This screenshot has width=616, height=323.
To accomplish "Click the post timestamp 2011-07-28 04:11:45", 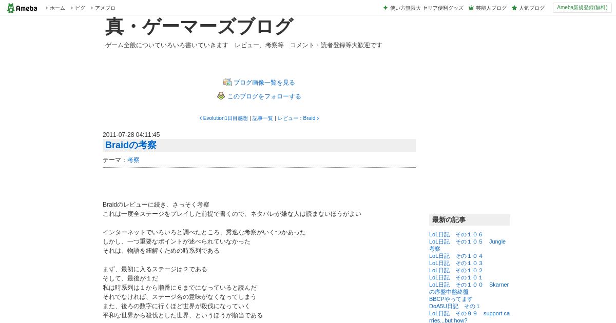I will pos(131,135).
